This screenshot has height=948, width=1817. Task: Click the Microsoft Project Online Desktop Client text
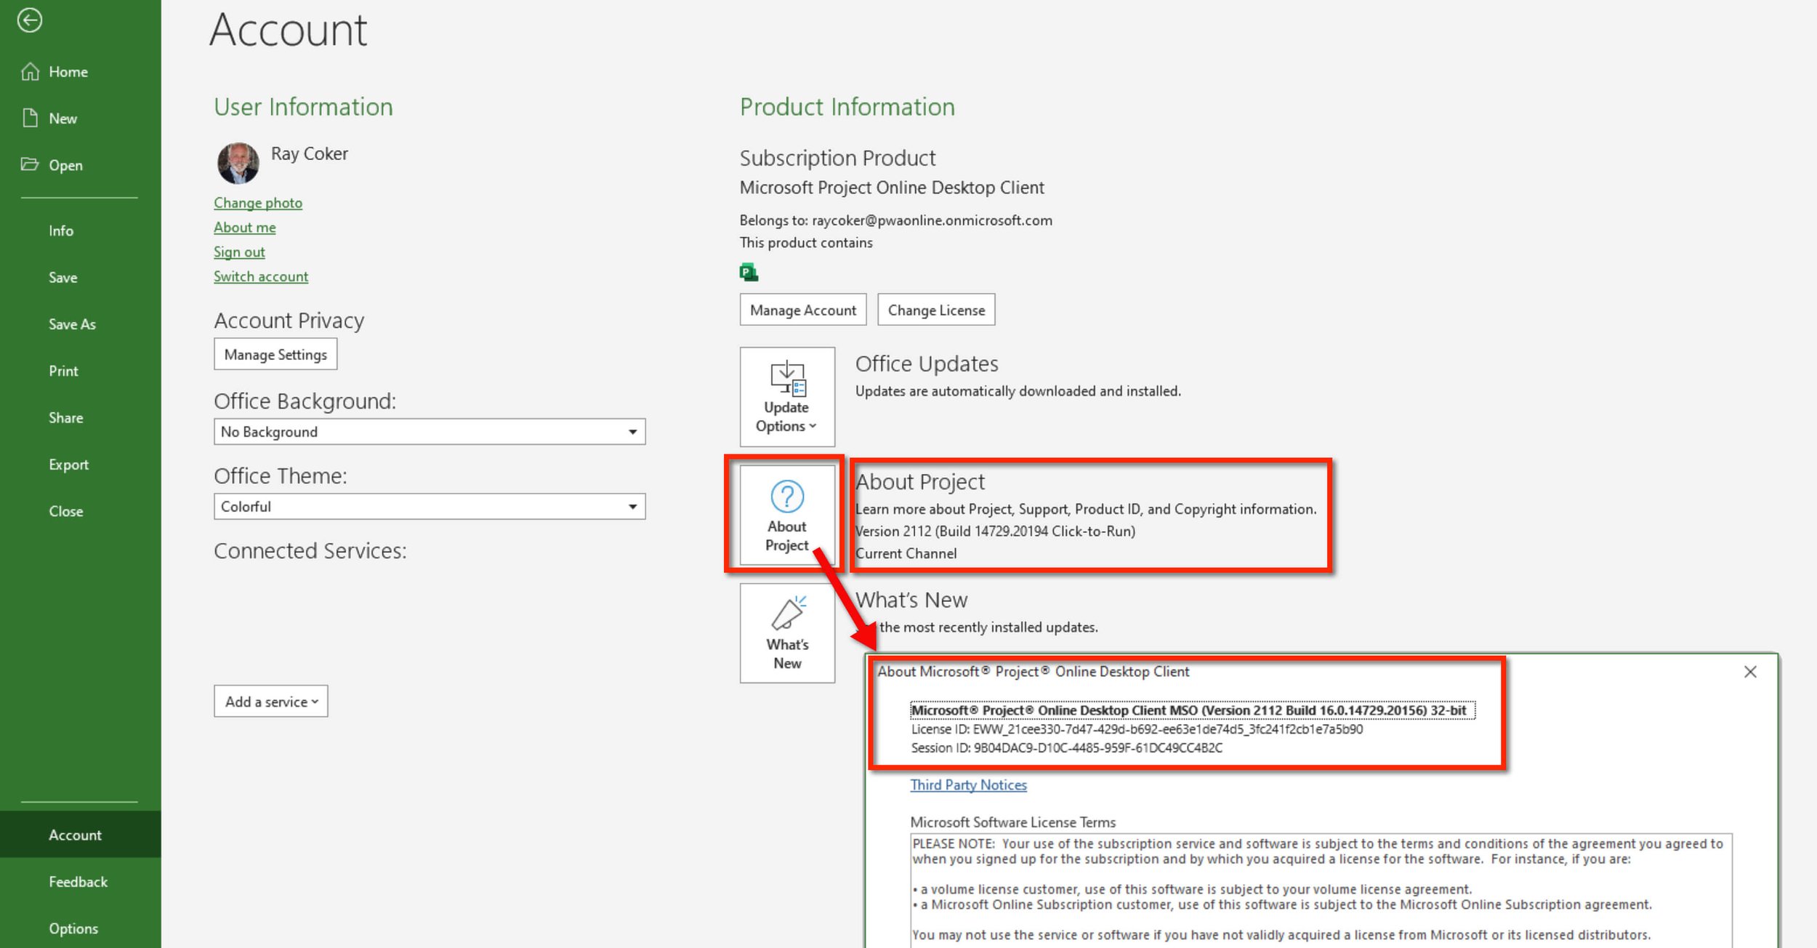892,188
